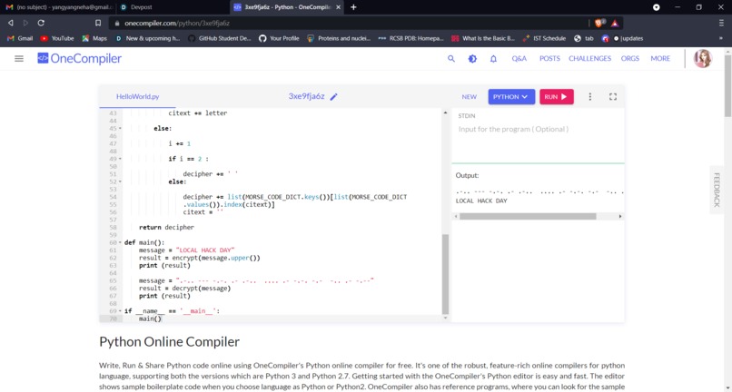This screenshot has width=732, height=392.
Task: Toggle fullscreen editor icon
Action: pyautogui.click(x=613, y=96)
